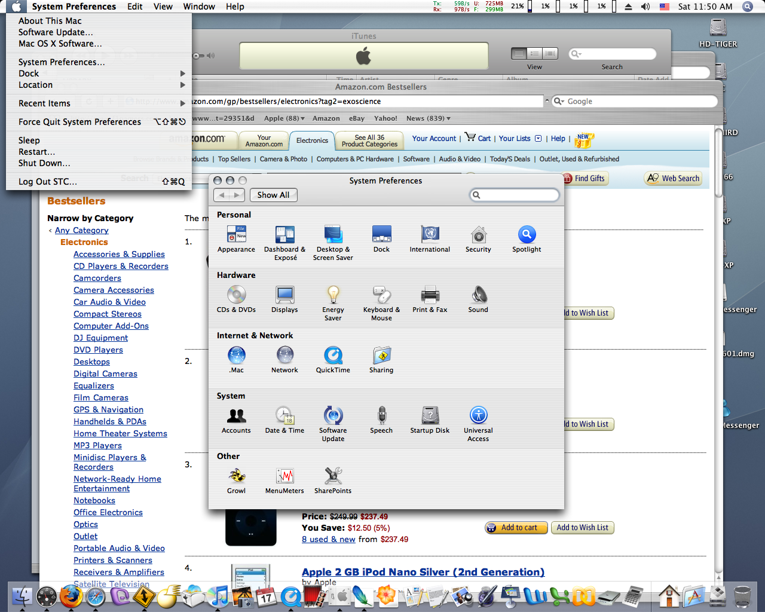Open Date & Time preferences

(x=284, y=420)
